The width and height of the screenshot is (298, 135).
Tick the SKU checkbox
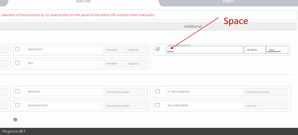[17, 63]
